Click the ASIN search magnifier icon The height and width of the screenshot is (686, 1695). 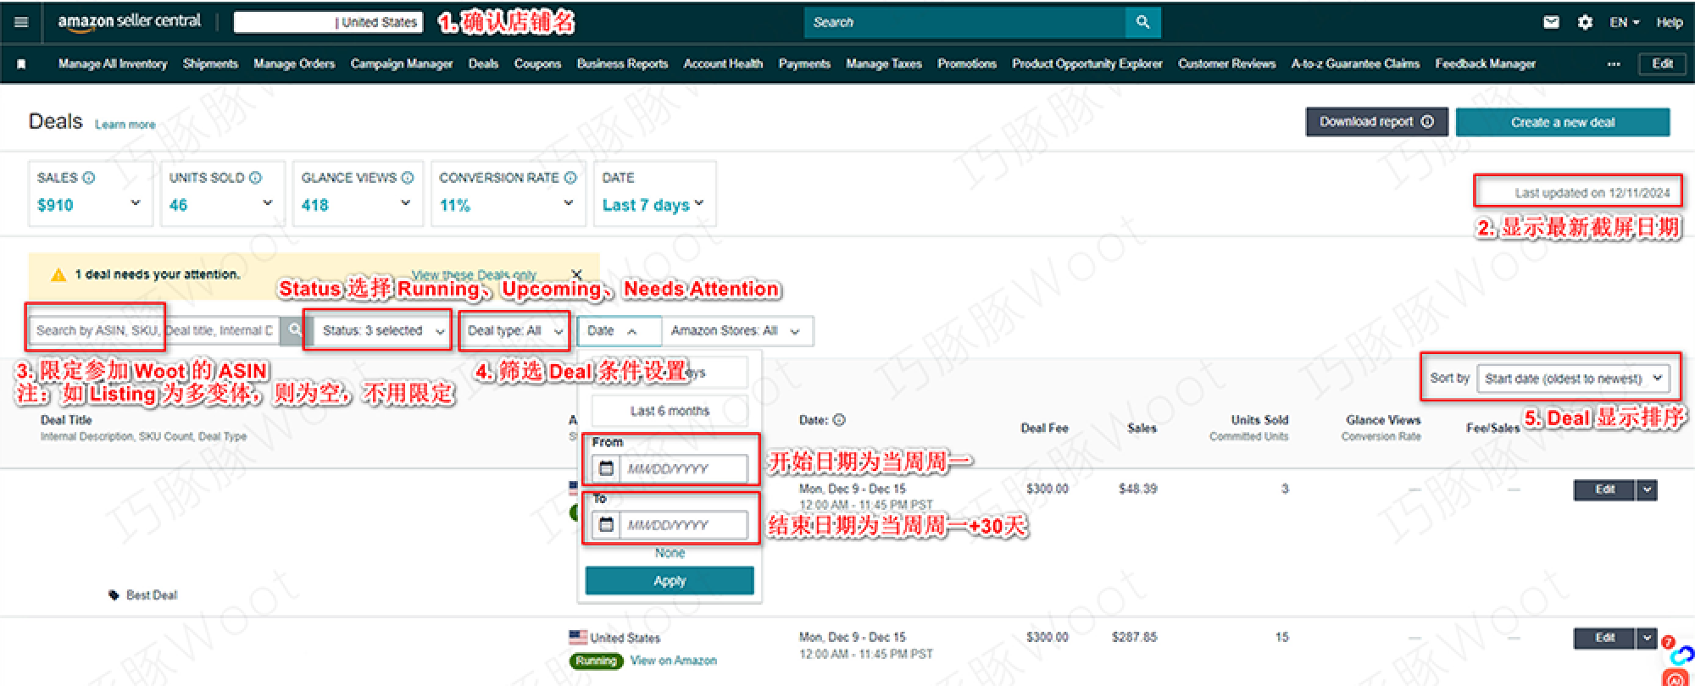[293, 330]
